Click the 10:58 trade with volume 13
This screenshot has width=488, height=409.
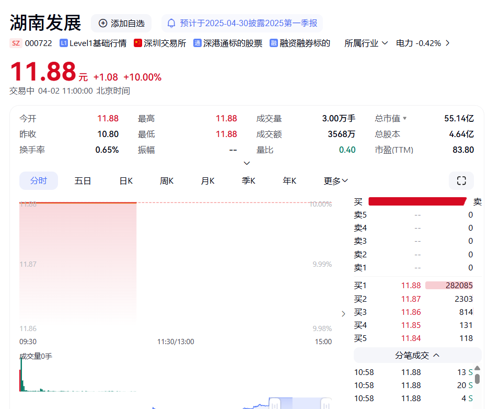413,372
